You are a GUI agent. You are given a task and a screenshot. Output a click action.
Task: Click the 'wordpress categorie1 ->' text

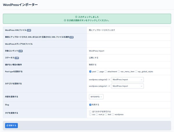pos(99,86)
